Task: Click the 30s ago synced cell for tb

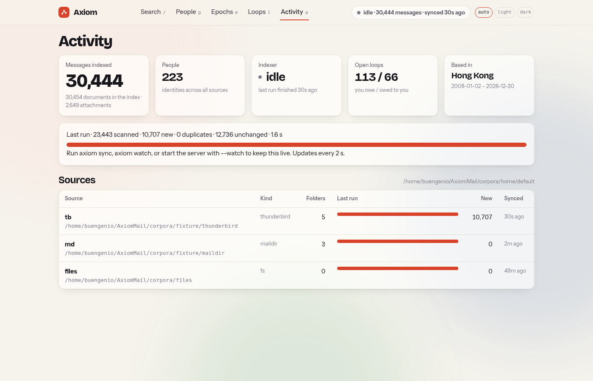Action: pos(514,216)
